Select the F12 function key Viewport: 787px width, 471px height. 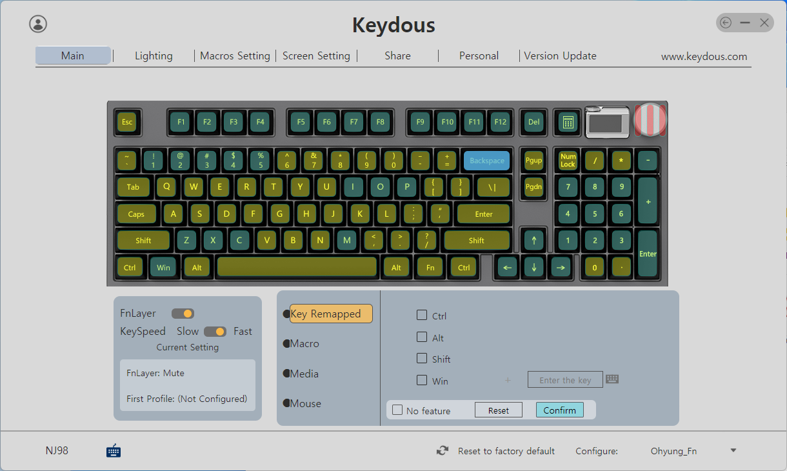click(500, 123)
